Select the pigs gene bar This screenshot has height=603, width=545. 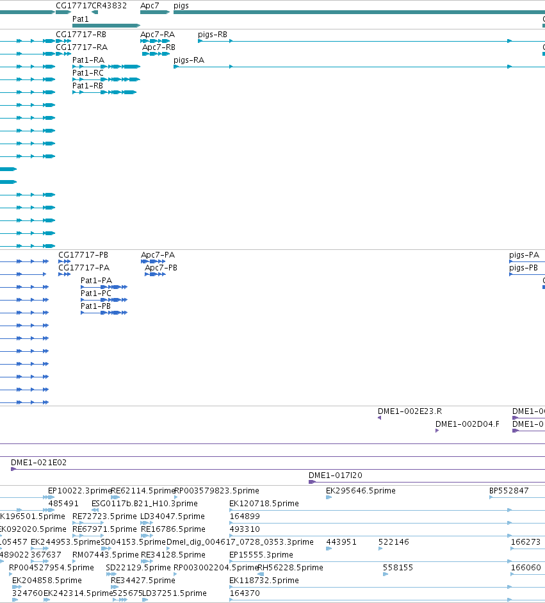tap(359, 12)
